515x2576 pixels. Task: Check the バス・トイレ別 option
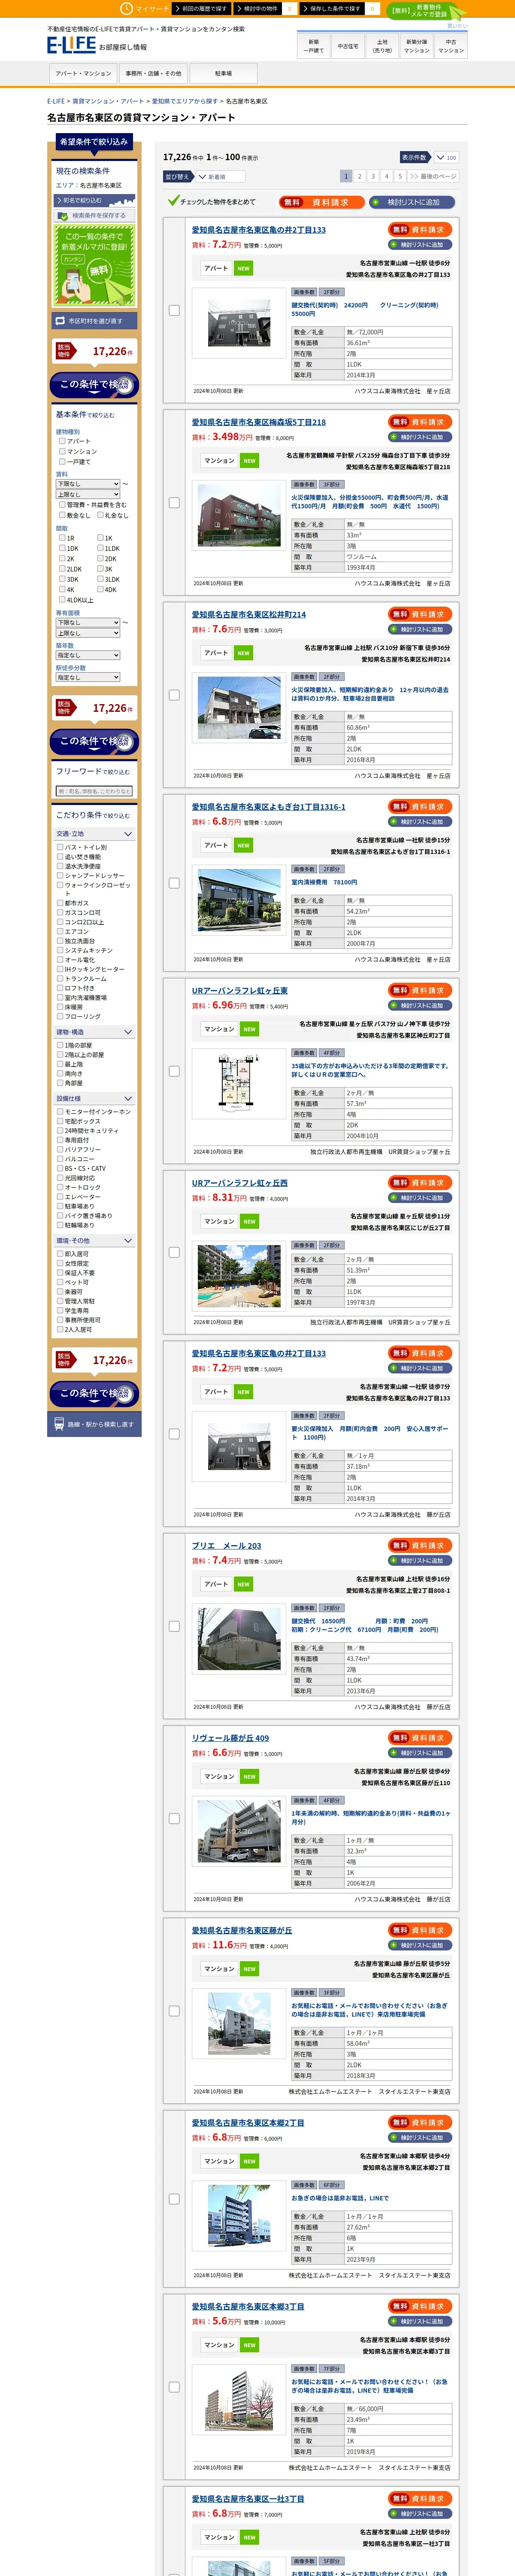(x=60, y=847)
